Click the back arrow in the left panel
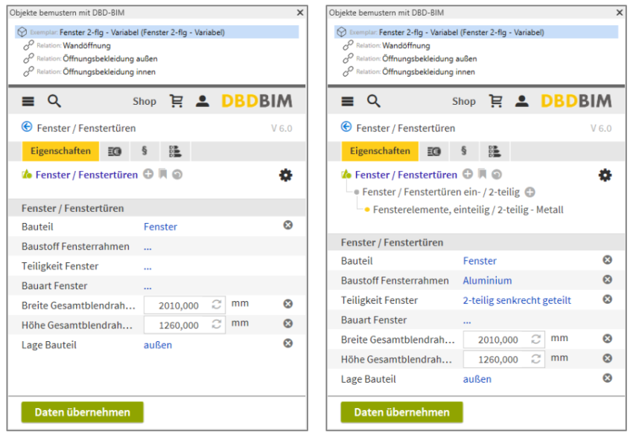The height and width of the screenshot is (434, 636). coord(27,128)
